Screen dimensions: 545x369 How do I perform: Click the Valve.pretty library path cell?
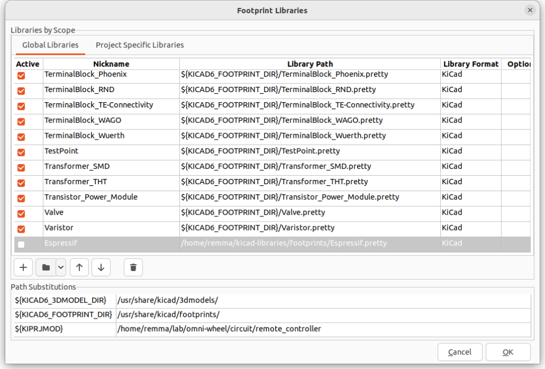pyautogui.click(x=310, y=214)
